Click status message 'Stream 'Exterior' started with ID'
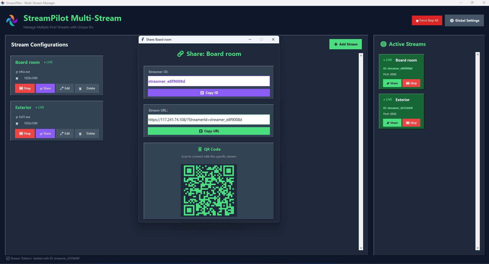The width and height of the screenshot is (489, 264). 45,258
